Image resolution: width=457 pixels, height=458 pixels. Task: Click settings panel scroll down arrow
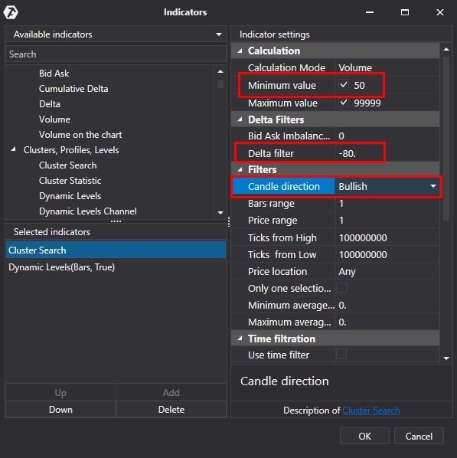point(446,358)
